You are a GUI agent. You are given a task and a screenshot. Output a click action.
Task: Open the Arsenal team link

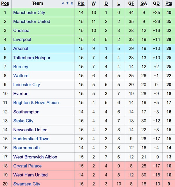pos(21,48)
